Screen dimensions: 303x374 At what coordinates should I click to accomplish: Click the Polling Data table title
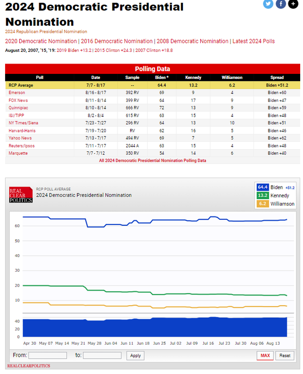pos(153,69)
